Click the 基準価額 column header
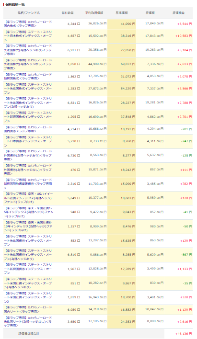197x339 pixels. (x=122, y=13)
